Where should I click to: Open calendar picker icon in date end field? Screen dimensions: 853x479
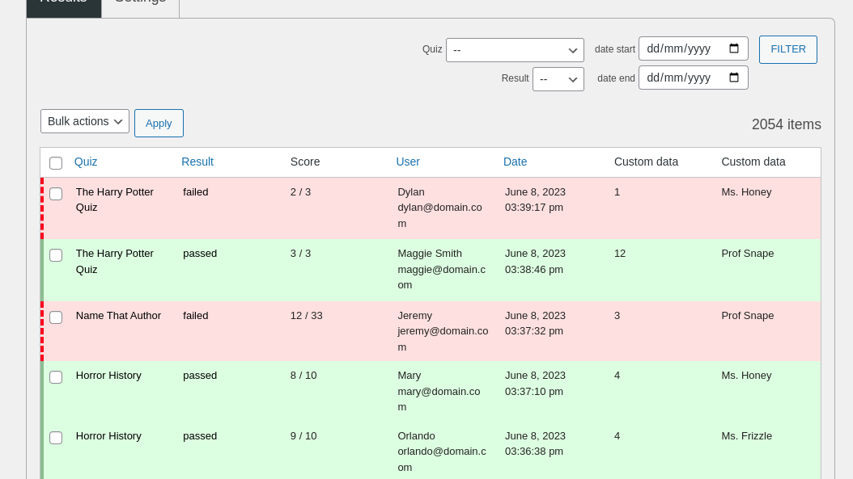tap(734, 78)
